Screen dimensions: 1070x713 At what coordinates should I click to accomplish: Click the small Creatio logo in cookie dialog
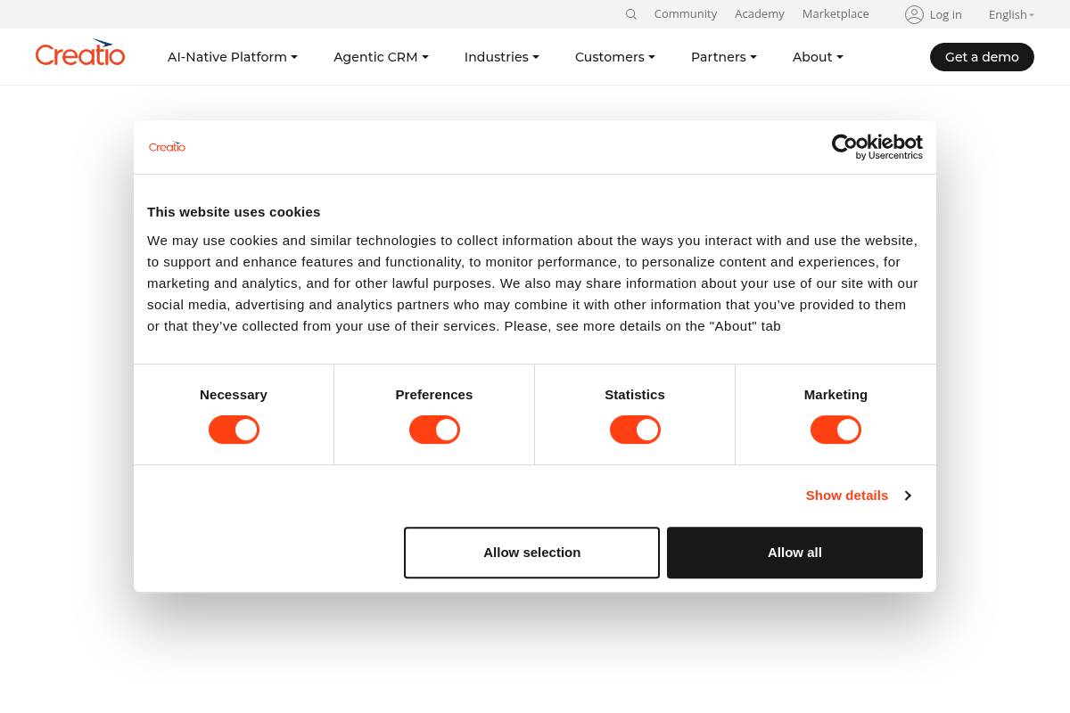(x=167, y=146)
